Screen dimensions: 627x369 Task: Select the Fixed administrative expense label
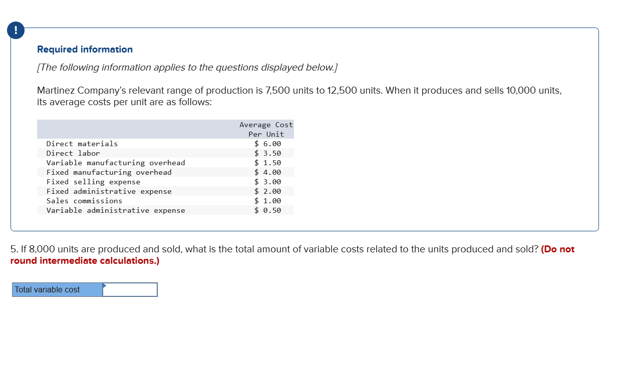point(109,191)
